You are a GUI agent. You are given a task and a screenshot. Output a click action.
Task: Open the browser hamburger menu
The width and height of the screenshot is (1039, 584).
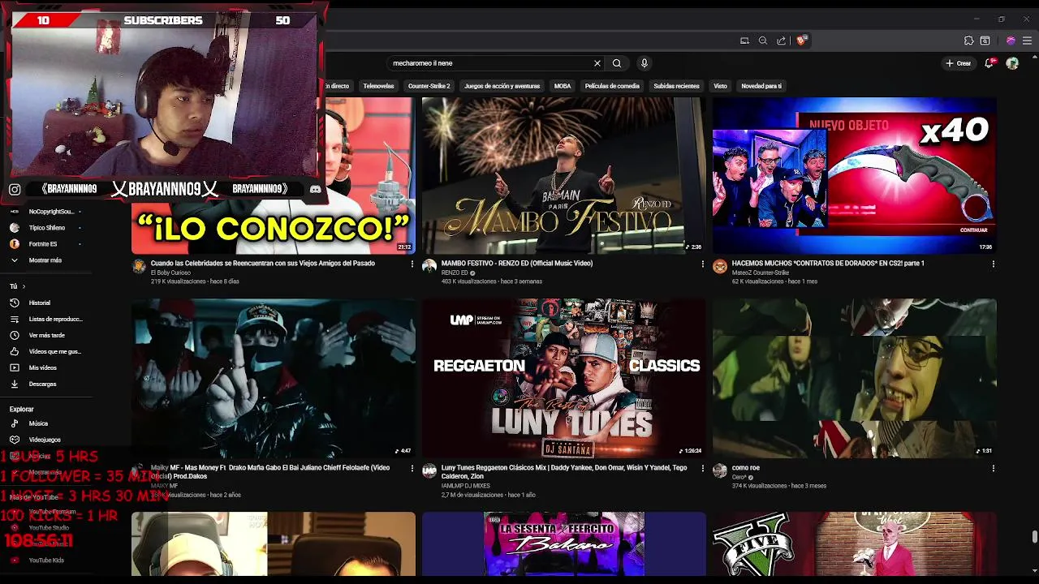click(1028, 41)
